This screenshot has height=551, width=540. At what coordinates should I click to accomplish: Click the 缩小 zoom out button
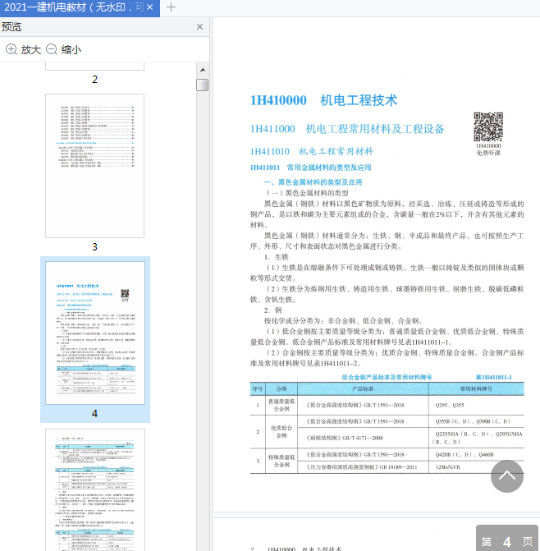[63, 49]
